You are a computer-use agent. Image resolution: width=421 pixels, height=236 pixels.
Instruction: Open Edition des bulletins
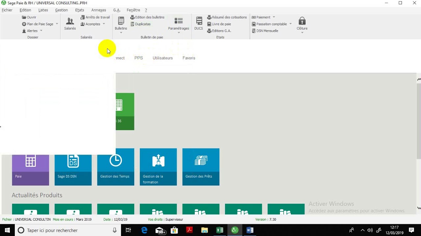click(x=147, y=17)
